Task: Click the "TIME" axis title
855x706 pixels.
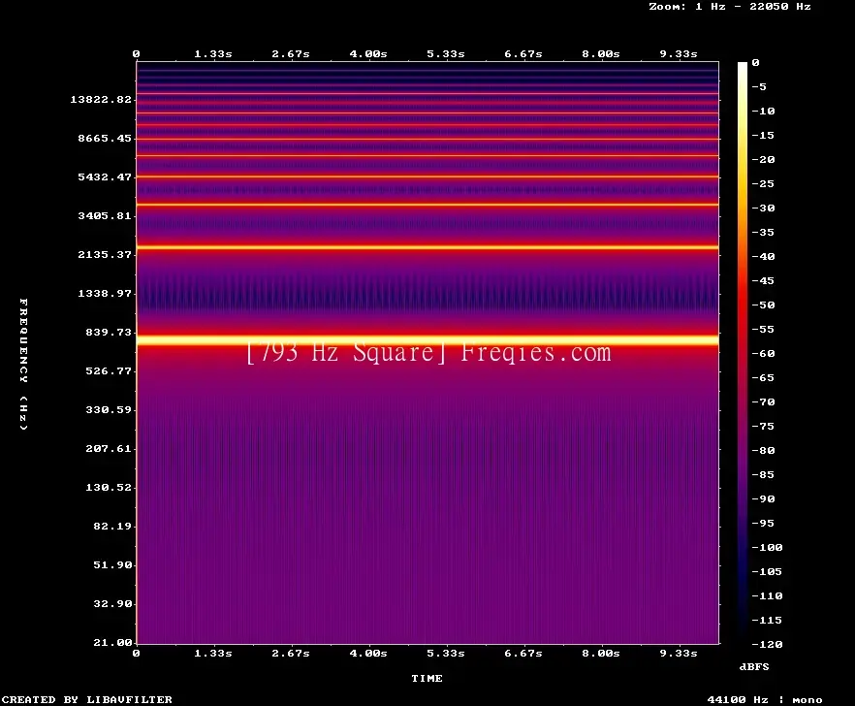Action: pos(427,678)
